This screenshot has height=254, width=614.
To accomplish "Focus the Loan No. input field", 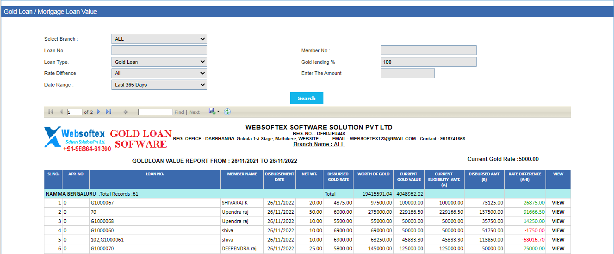I will (159, 50).
